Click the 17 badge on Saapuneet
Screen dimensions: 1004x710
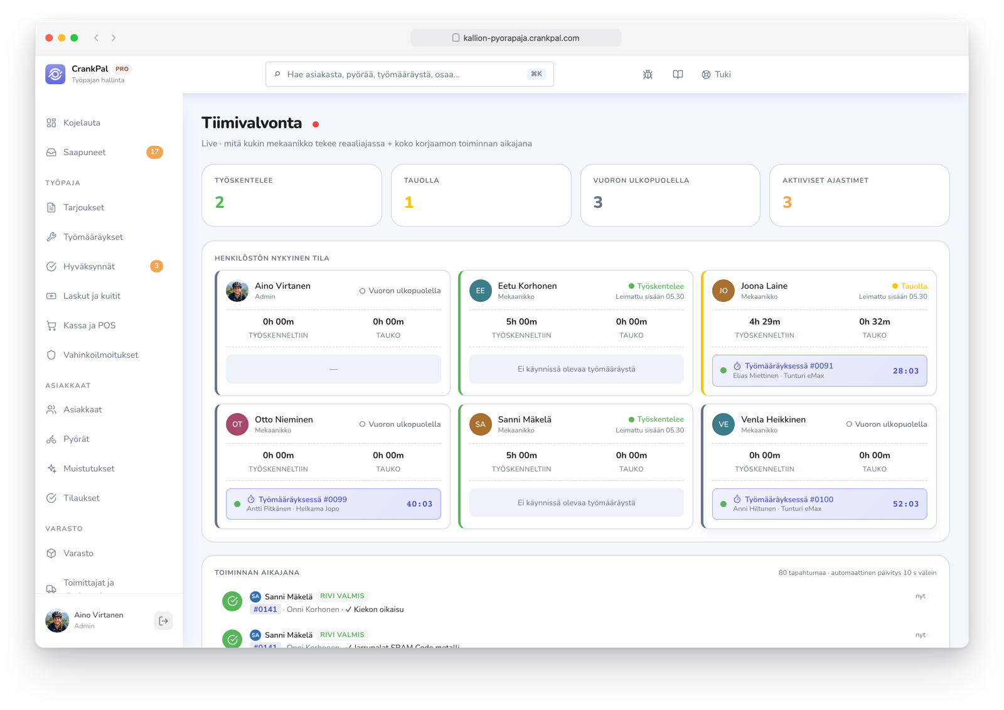[154, 152]
